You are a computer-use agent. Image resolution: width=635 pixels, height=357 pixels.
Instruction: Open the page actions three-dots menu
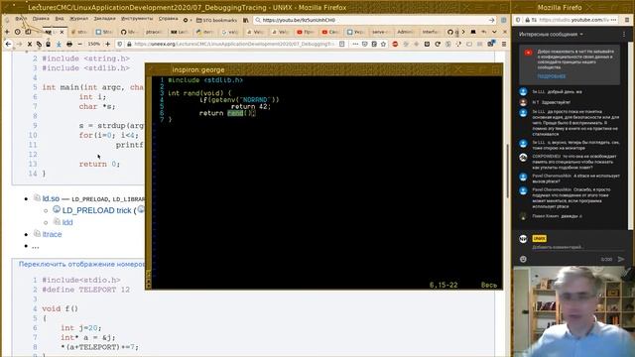[x=355, y=44]
